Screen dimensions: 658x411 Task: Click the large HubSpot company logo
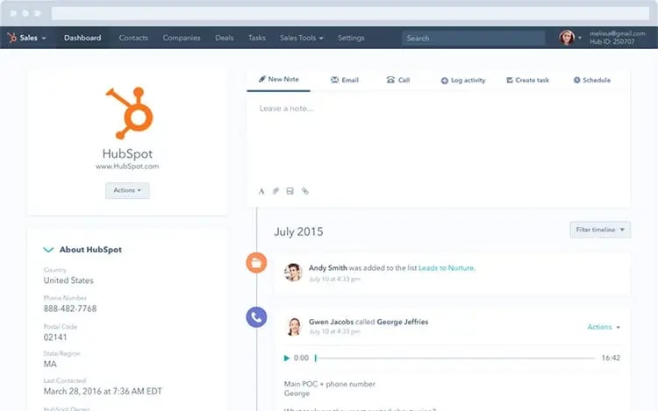pos(129,113)
